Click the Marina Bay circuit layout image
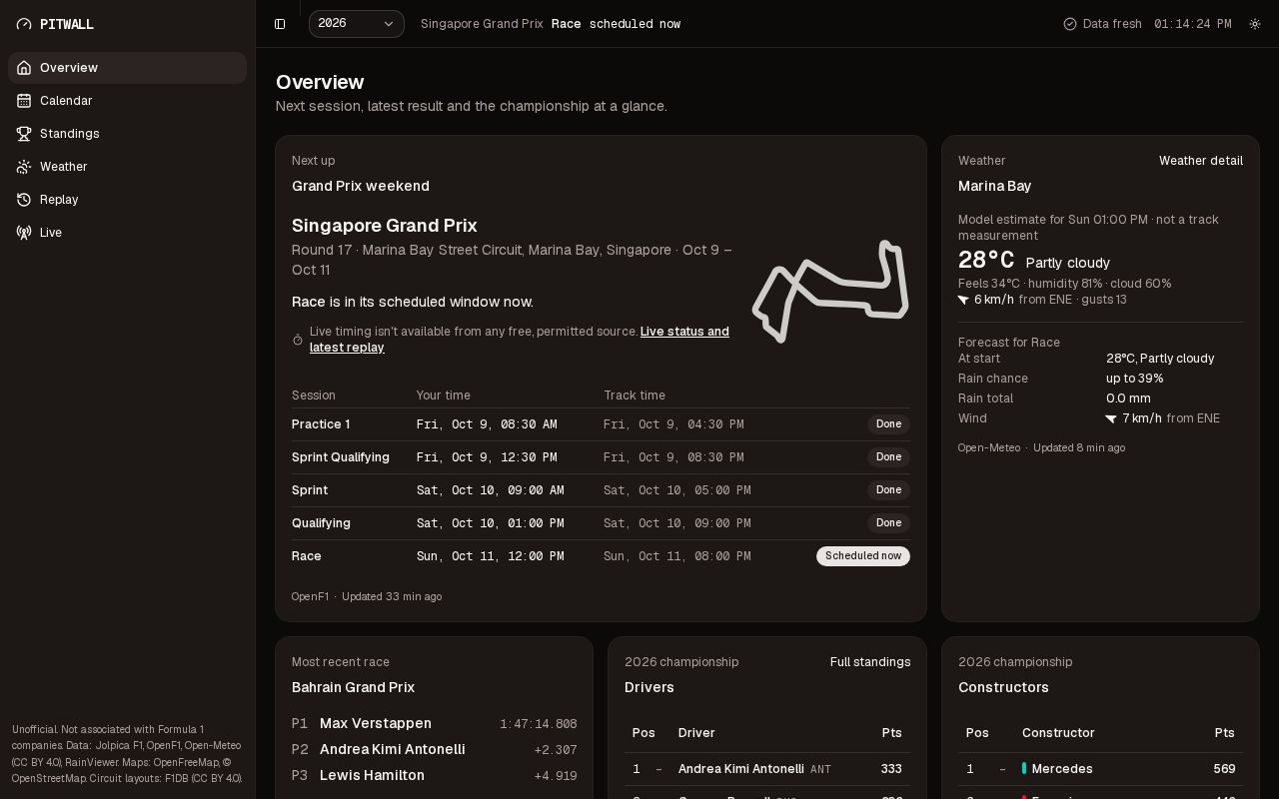Screen dimensions: 1279x799 [x=830, y=291]
